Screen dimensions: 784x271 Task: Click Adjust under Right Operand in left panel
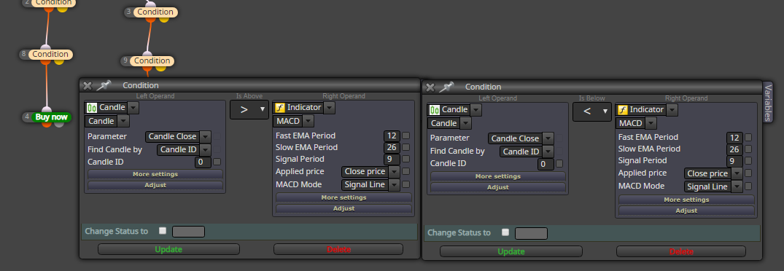pos(344,208)
